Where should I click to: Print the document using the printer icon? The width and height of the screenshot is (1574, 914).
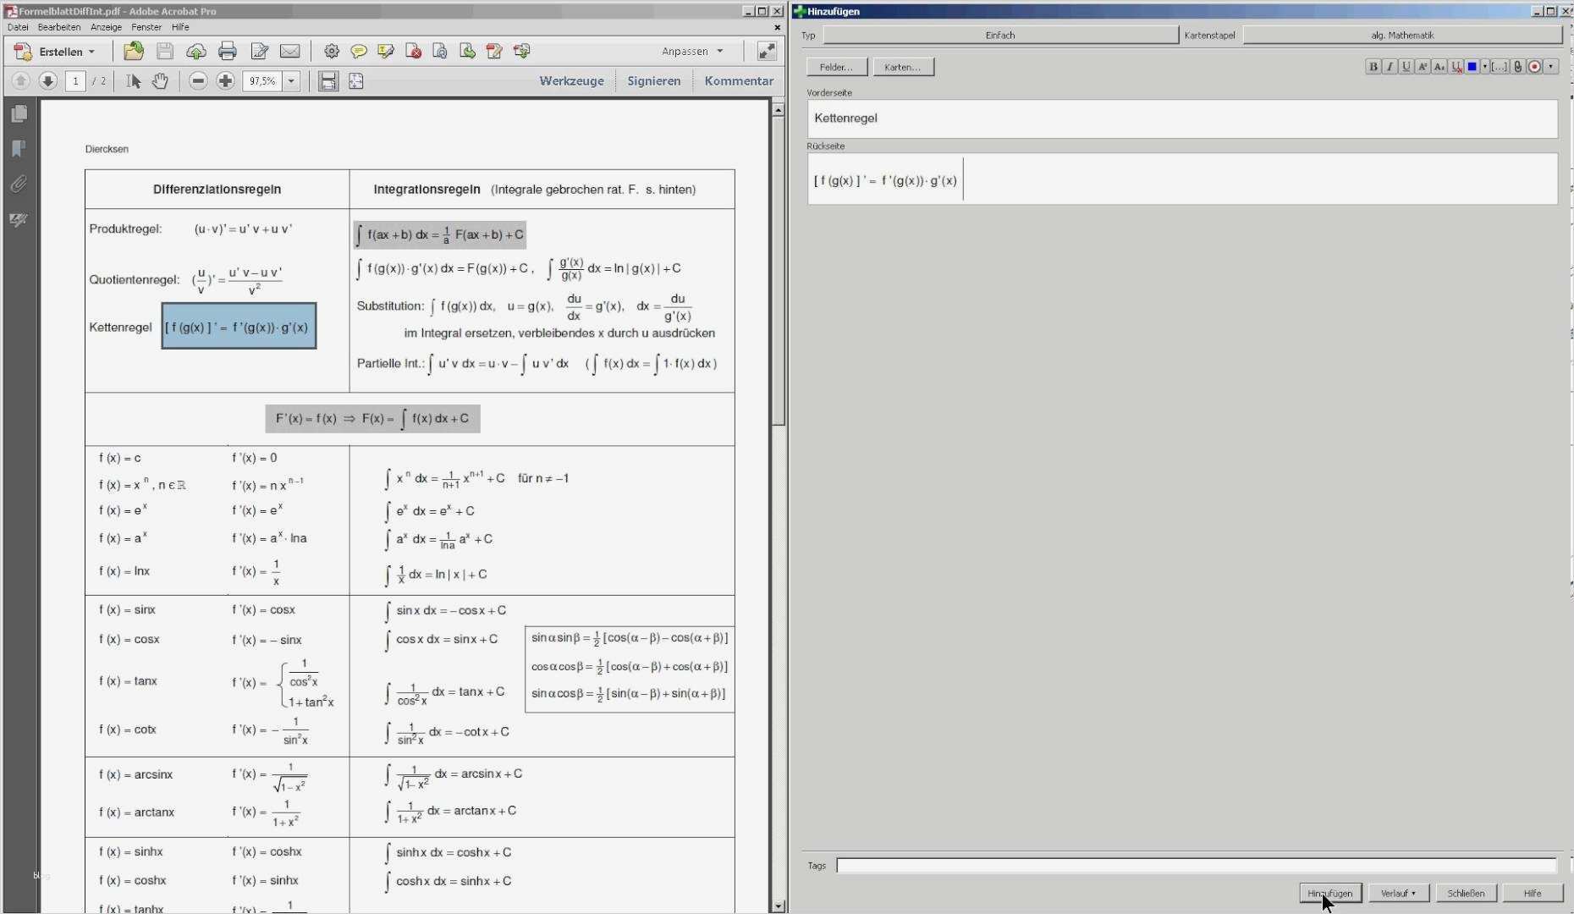point(228,51)
